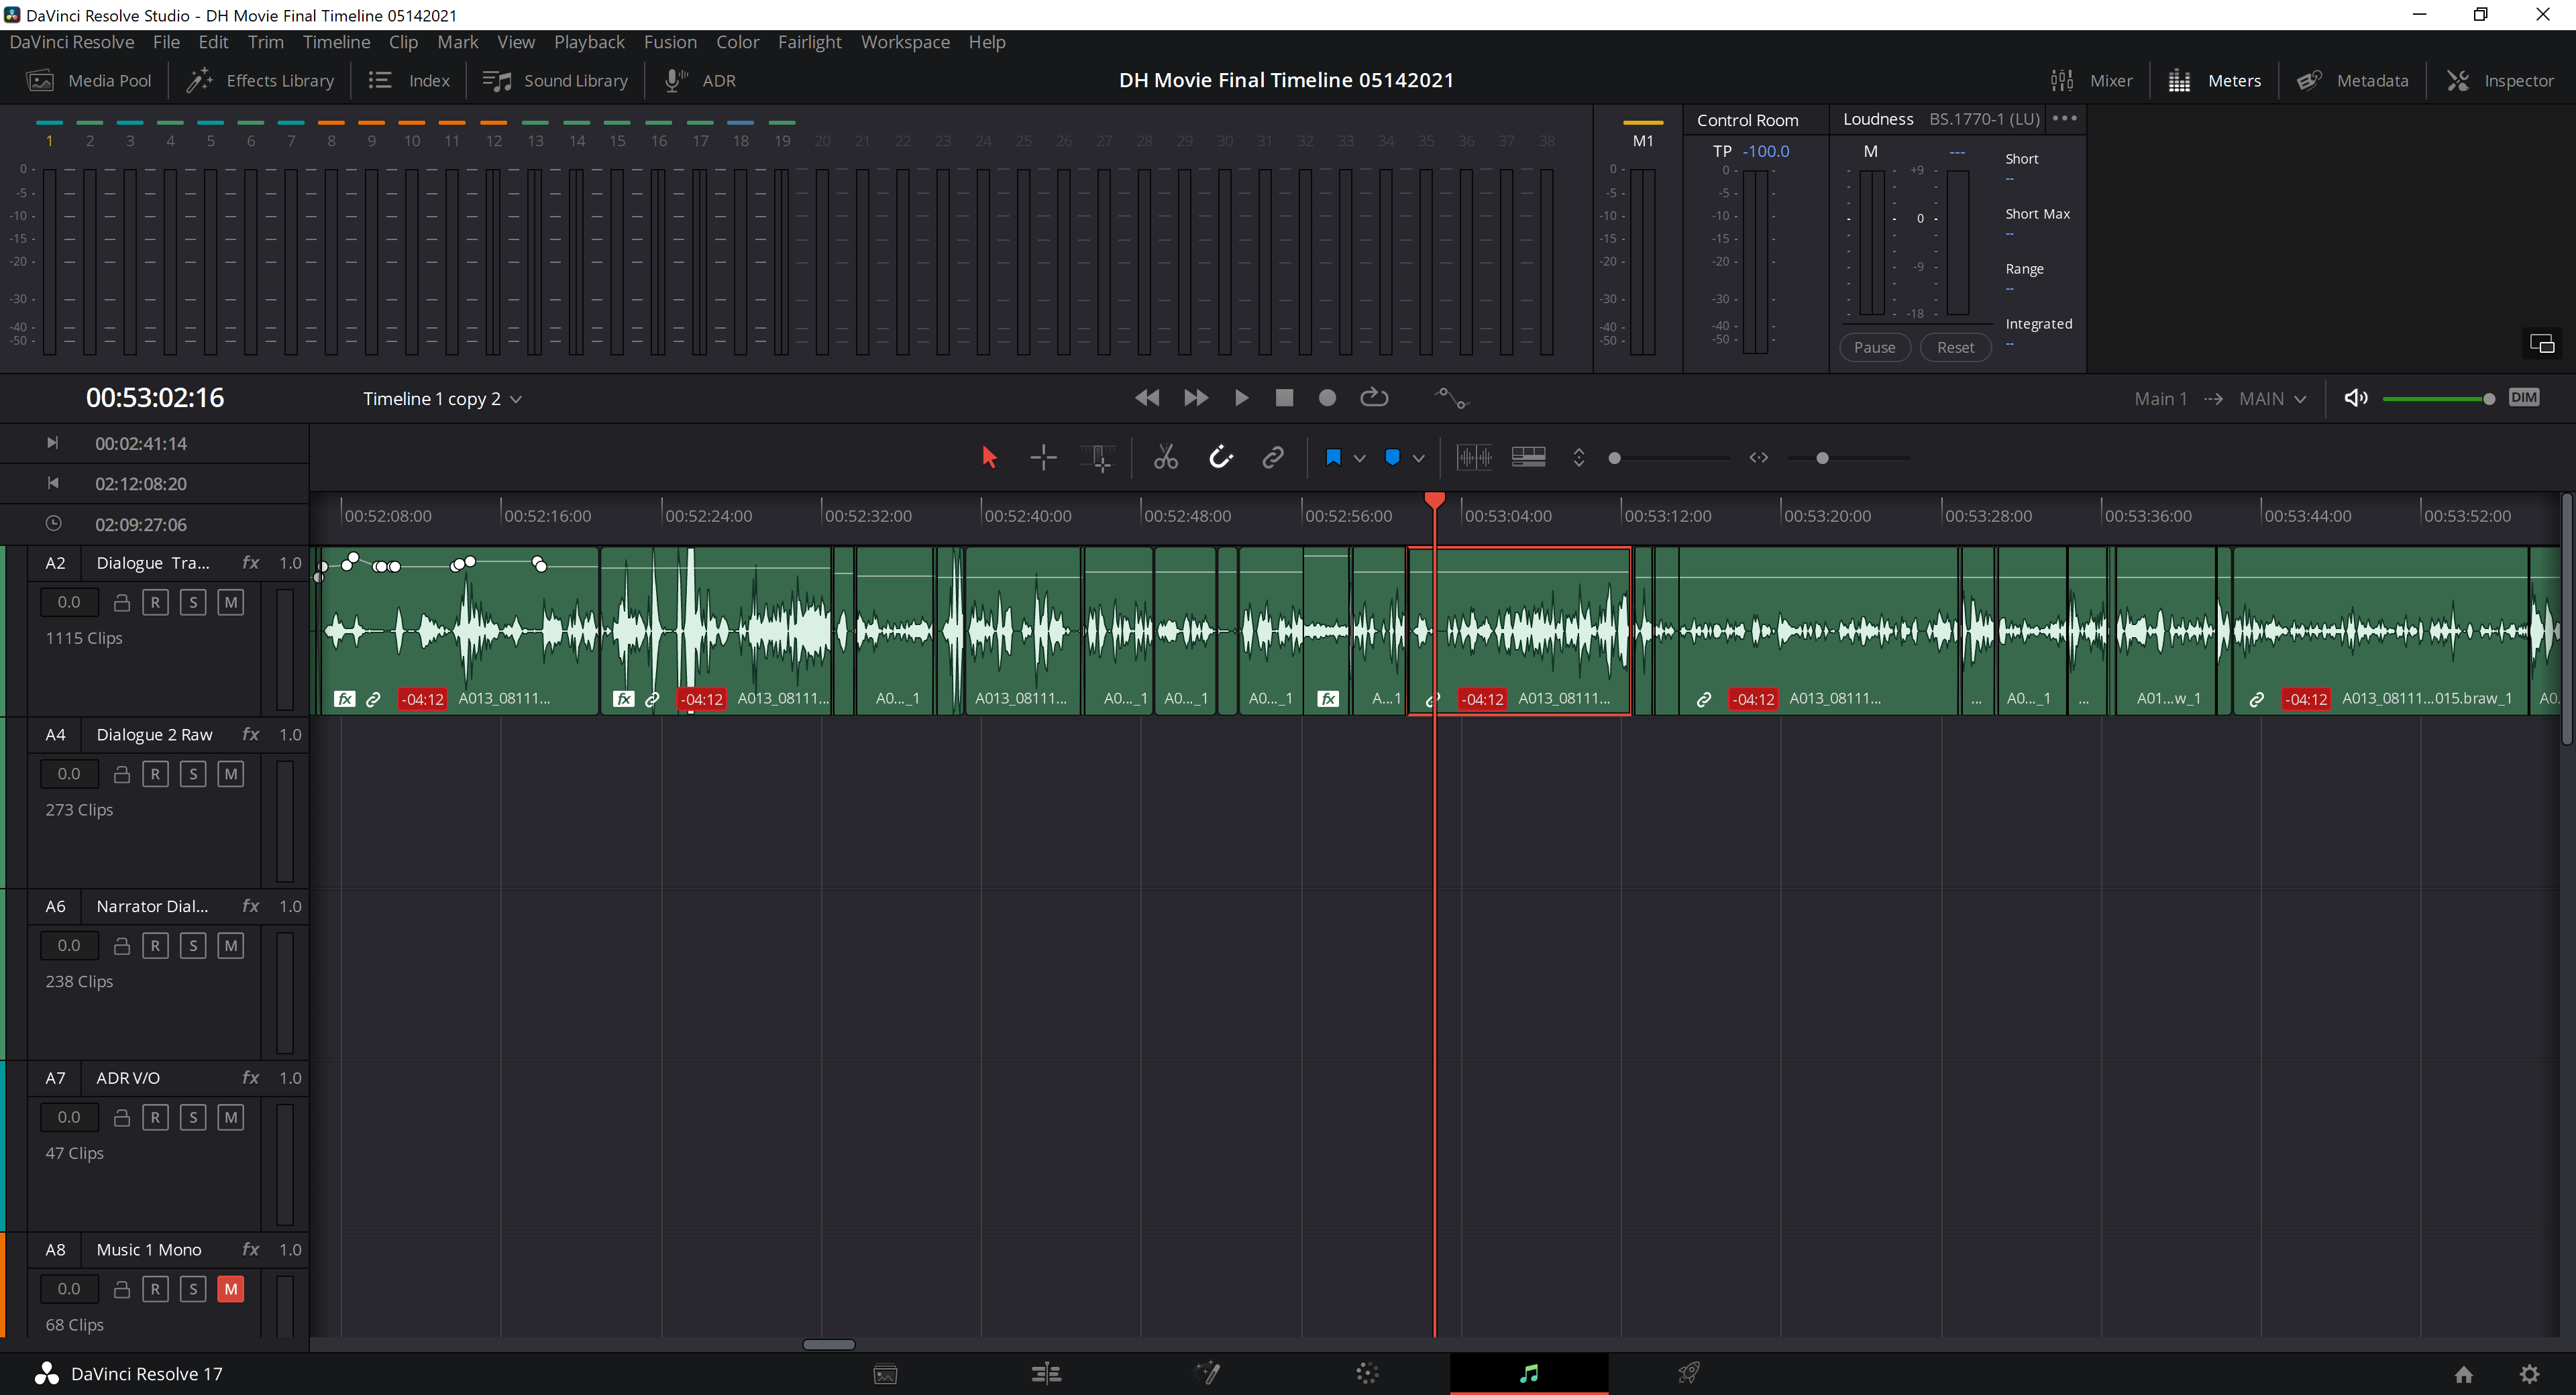This screenshot has width=2576, height=1395.
Task: Click the record button
Action: [1327, 398]
